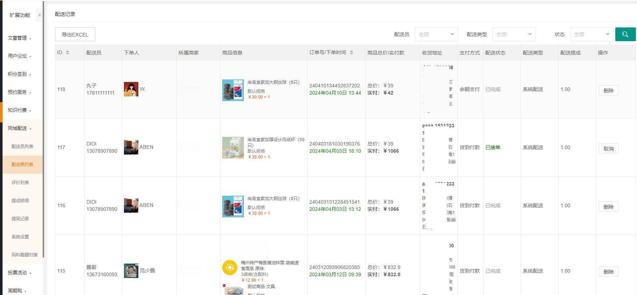Open 码科跑腿对接 submenu item
This screenshot has height=295, width=637.
click(25, 255)
